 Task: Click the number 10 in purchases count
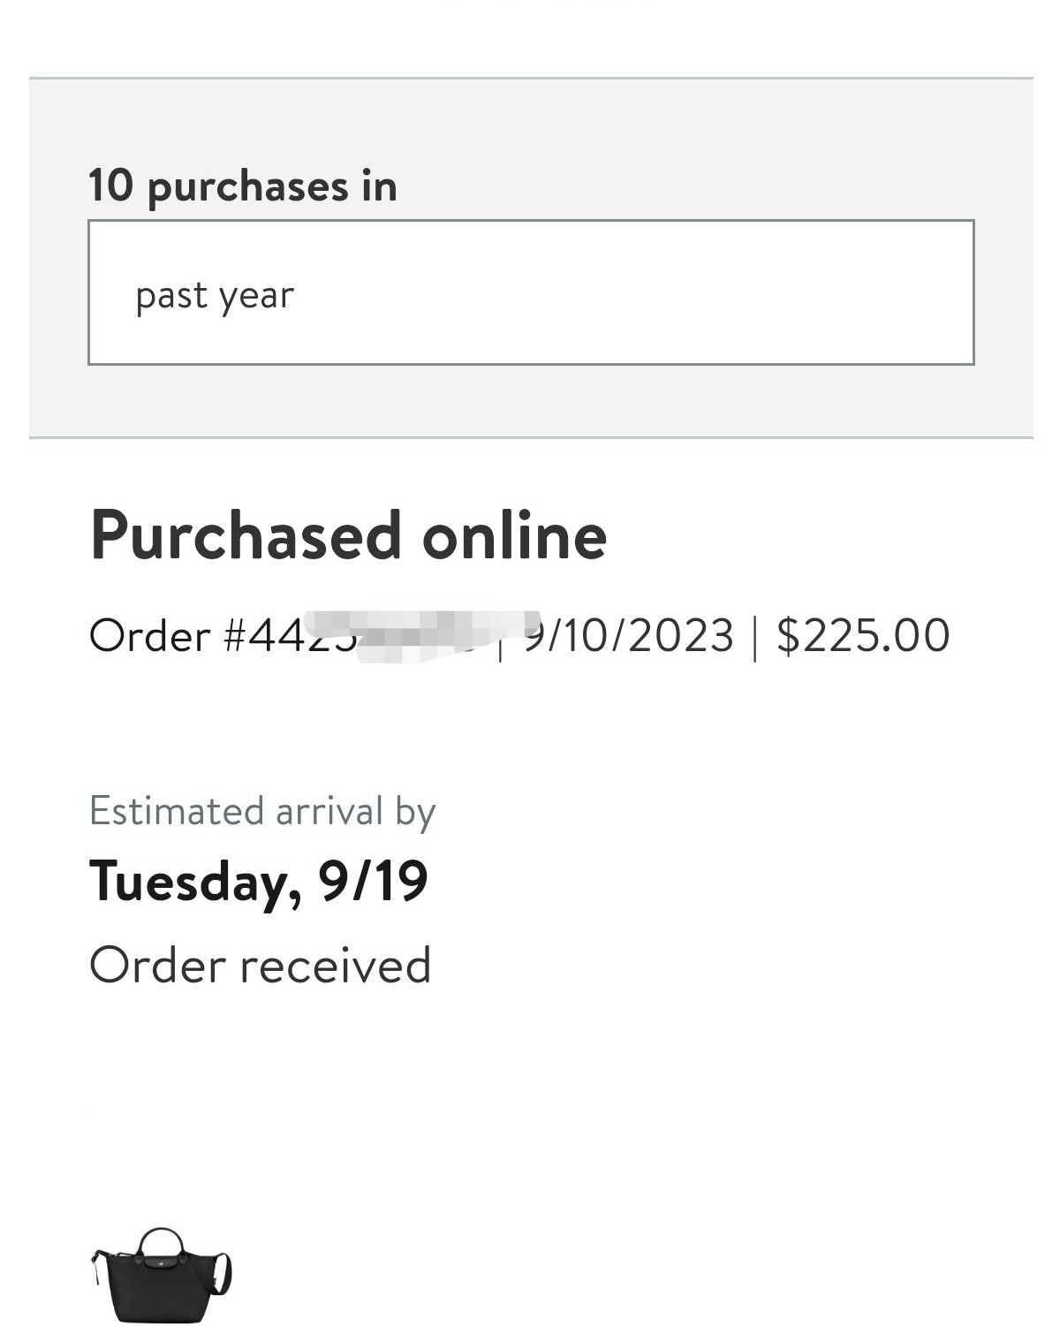tap(110, 186)
